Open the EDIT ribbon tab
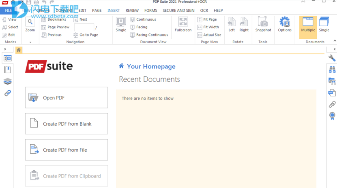 click(82, 11)
